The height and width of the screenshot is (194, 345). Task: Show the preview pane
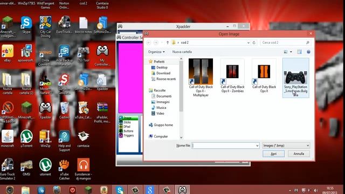(x=300, y=52)
